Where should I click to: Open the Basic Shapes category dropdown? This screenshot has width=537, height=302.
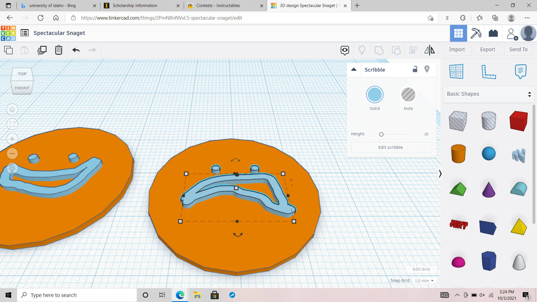[x=488, y=94]
